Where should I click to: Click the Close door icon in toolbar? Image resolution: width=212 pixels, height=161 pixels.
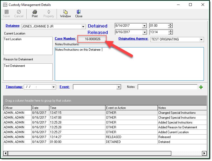click(79, 12)
